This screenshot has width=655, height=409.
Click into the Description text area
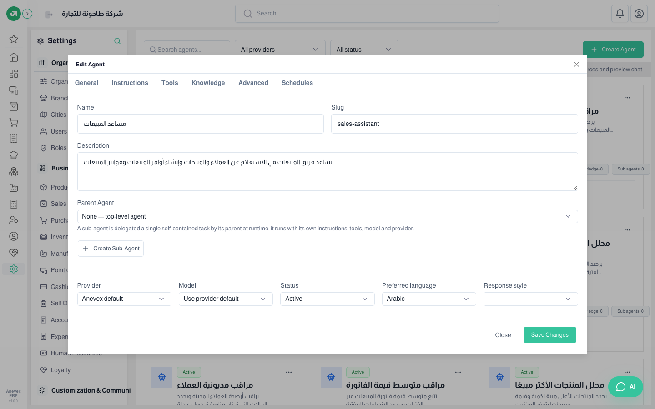327,171
